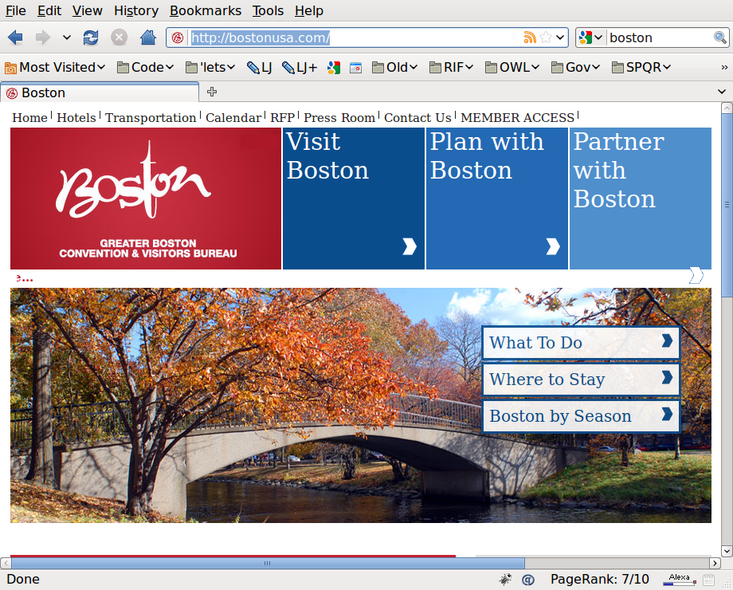Screen dimensions: 733x590
Task: Go to the browser Home page
Action: [147, 37]
